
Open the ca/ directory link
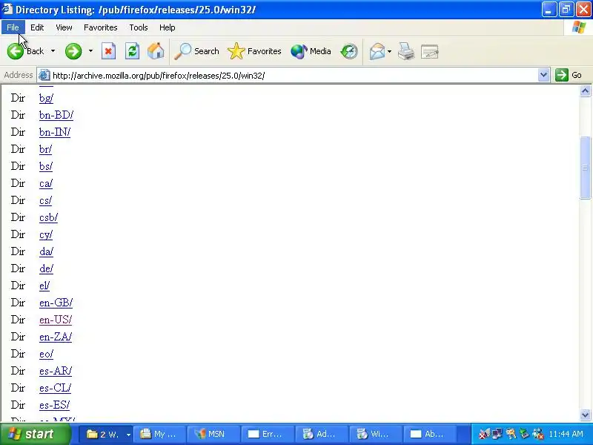coord(46,183)
